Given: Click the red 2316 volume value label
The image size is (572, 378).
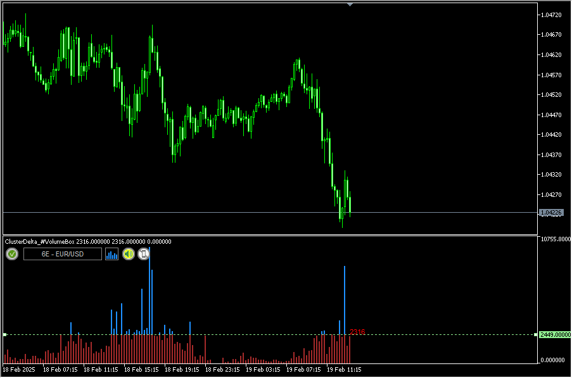Looking at the screenshot, I should point(357,332).
